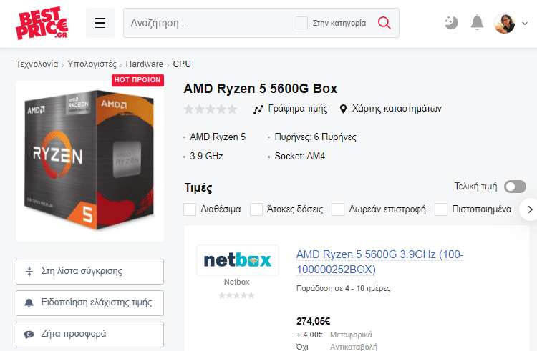Click the AMD Ryzen 5 spec text
Viewport: 537px width, 351px height.
[x=218, y=137]
